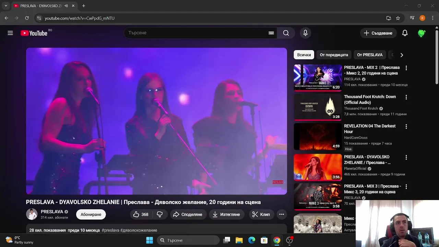This screenshot has width=439, height=247.
Task: Click REVELATION 04 The Darkest Hour title
Action: 370,129
